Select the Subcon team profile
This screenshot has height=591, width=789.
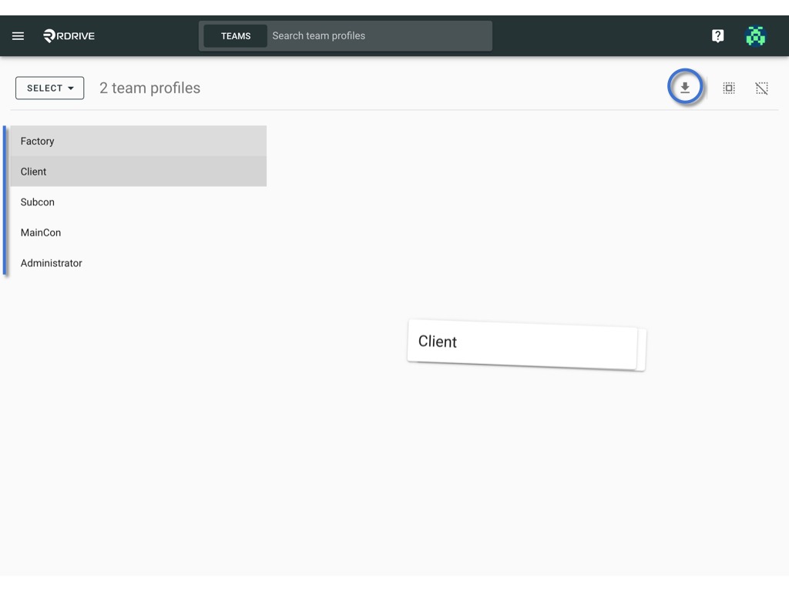pyautogui.click(x=139, y=202)
